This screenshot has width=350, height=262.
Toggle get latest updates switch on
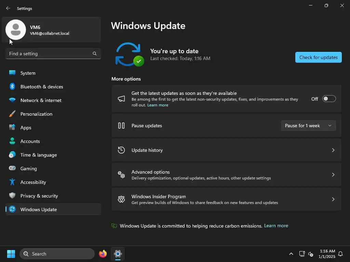pyautogui.click(x=329, y=99)
